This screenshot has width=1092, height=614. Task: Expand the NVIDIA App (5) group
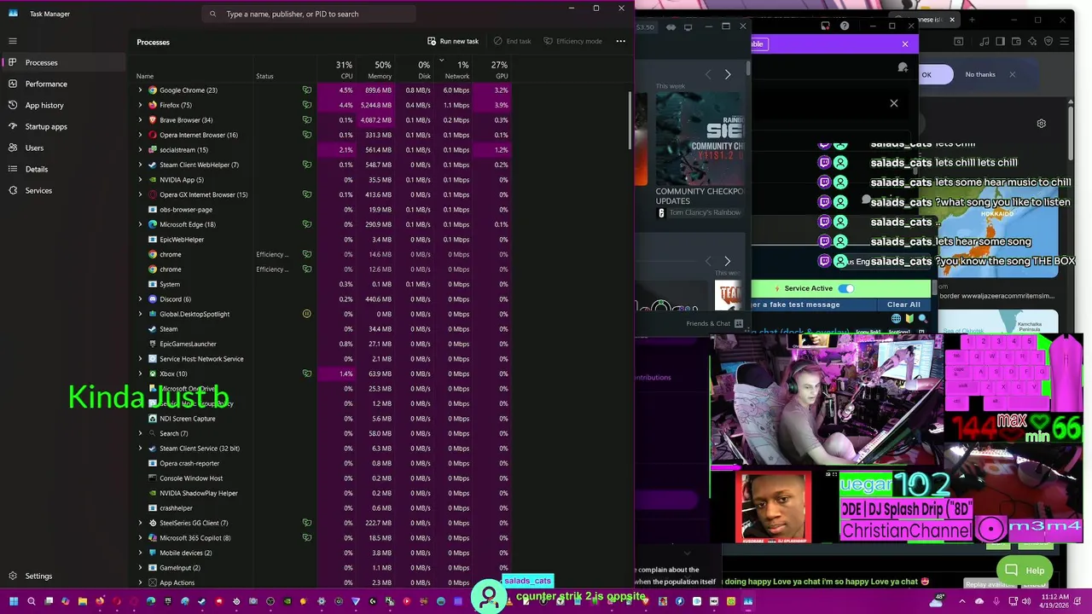(140, 179)
